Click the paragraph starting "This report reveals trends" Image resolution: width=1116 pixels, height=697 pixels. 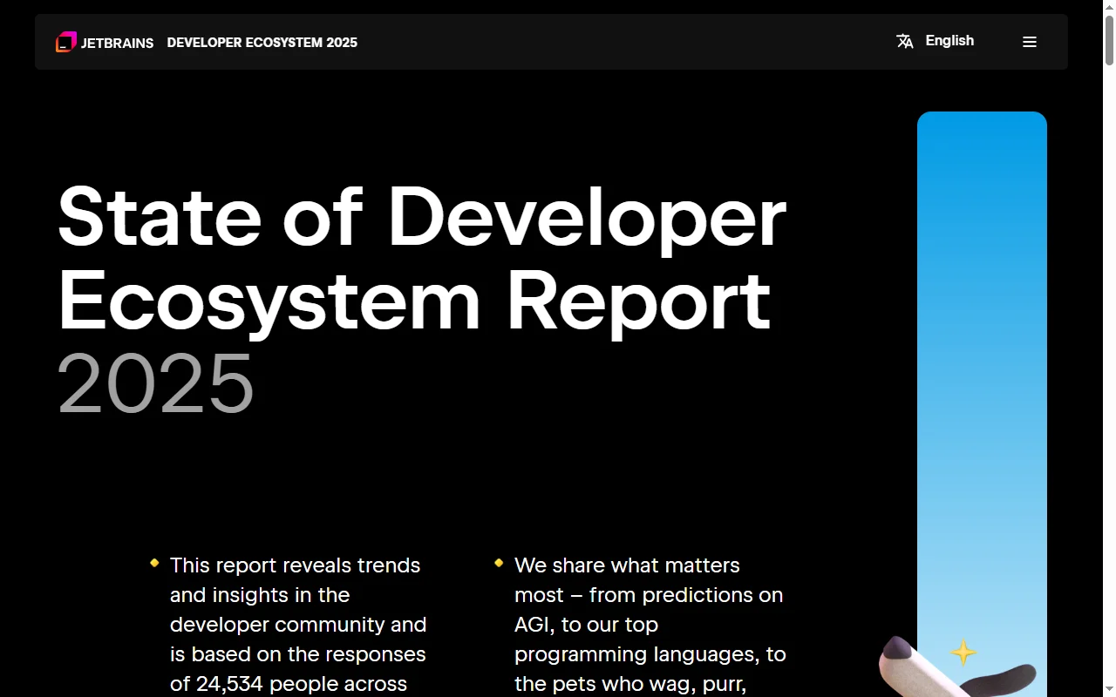298,625
